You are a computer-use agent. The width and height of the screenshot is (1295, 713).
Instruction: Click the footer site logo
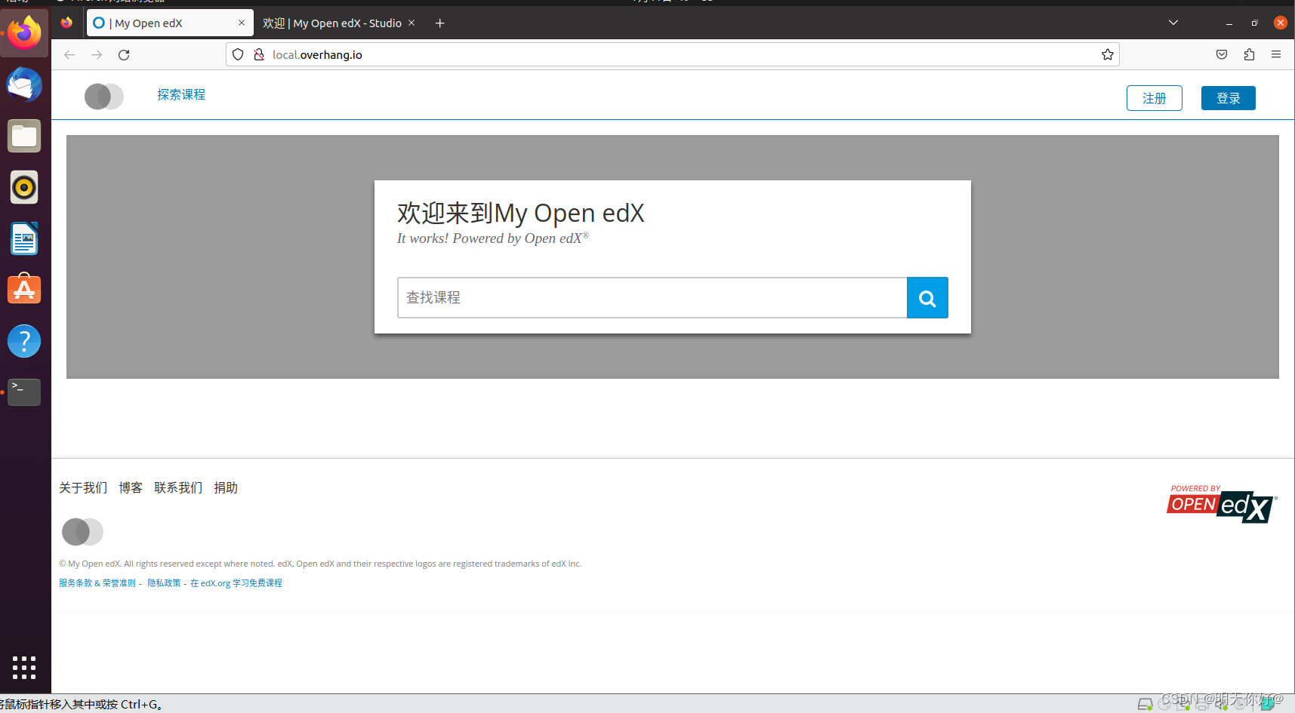82,532
